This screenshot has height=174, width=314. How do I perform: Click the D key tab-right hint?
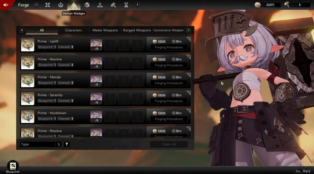(189, 30)
